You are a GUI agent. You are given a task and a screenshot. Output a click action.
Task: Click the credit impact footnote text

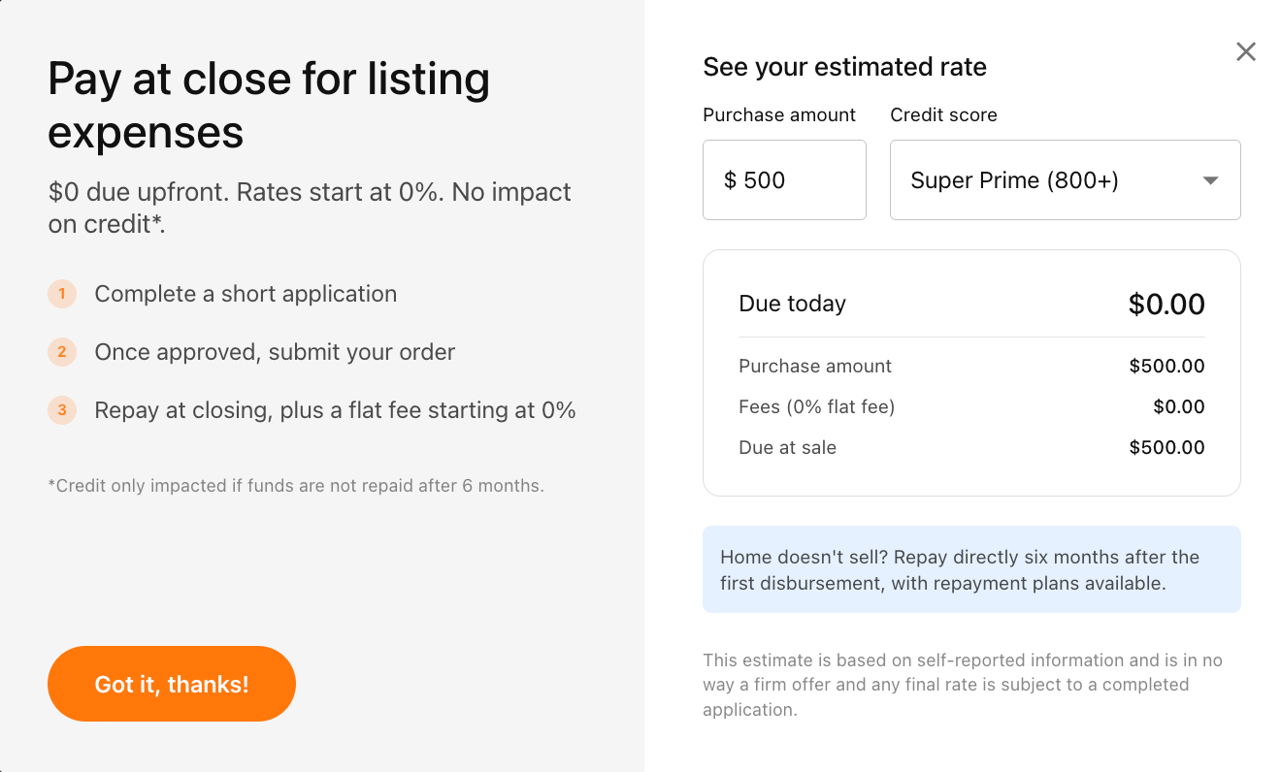coord(296,486)
